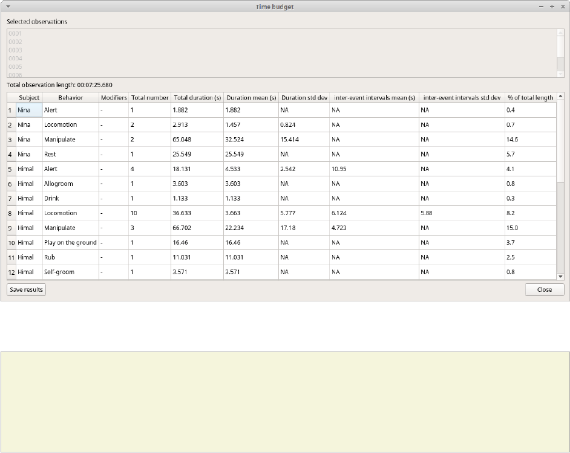The width and height of the screenshot is (570, 453).
Task: Close the window using title bar X
Action: pos(562,7)
